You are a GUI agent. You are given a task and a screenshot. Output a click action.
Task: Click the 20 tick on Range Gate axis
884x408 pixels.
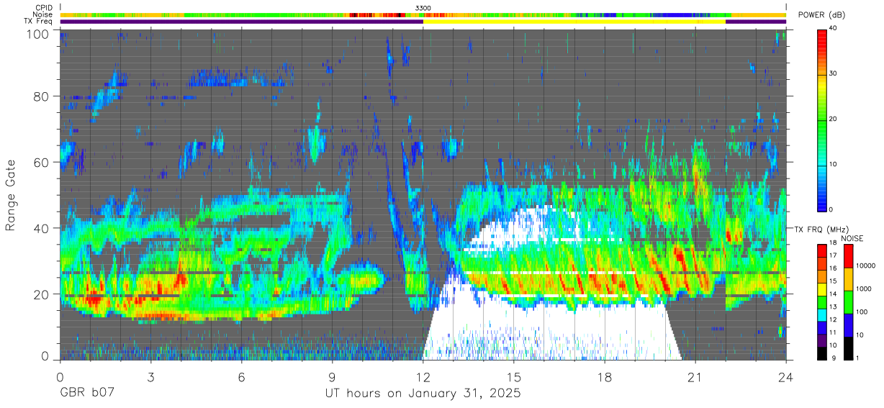(40, 294)
